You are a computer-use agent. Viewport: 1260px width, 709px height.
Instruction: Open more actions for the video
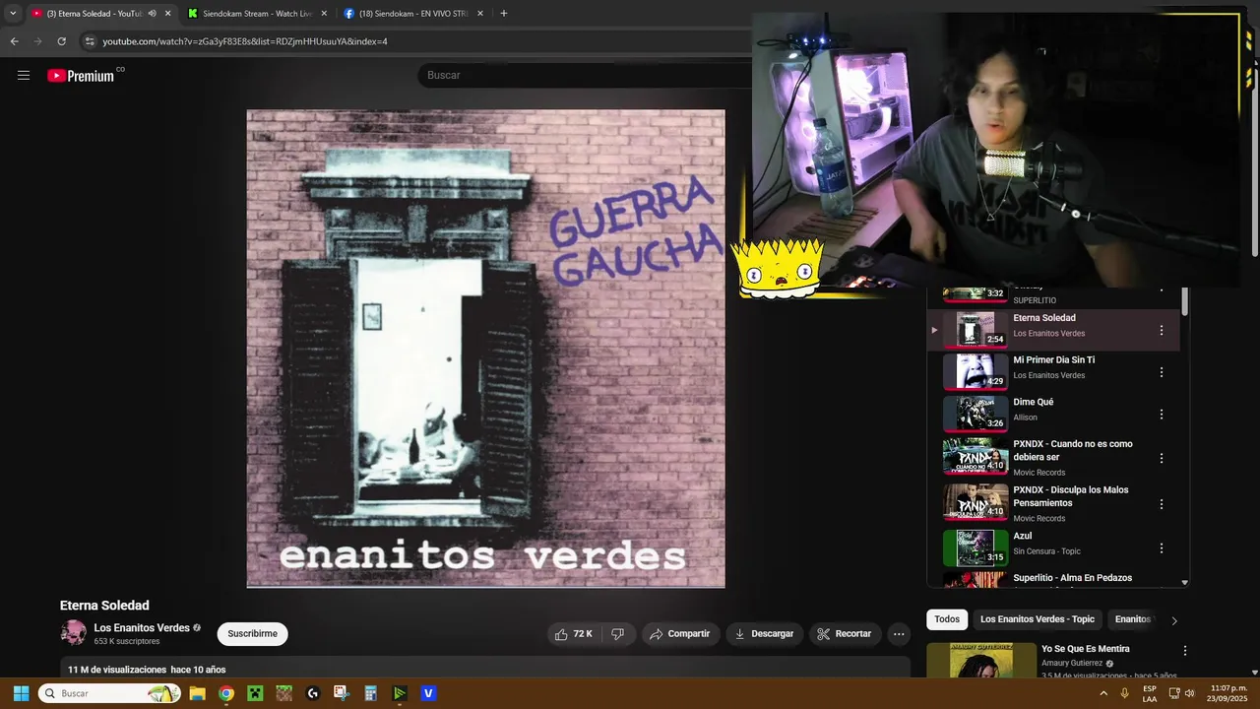point(899,634)
